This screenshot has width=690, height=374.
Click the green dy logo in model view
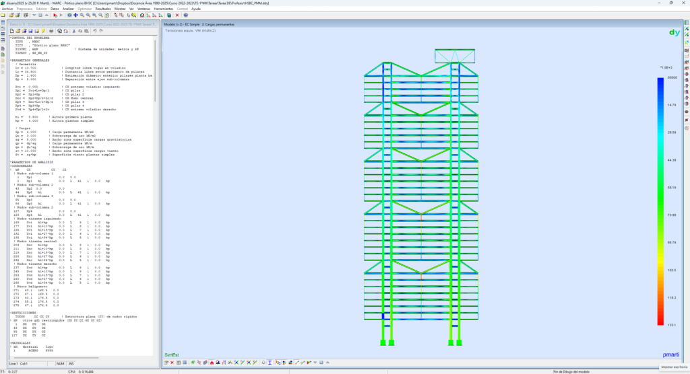pos(674,32)
